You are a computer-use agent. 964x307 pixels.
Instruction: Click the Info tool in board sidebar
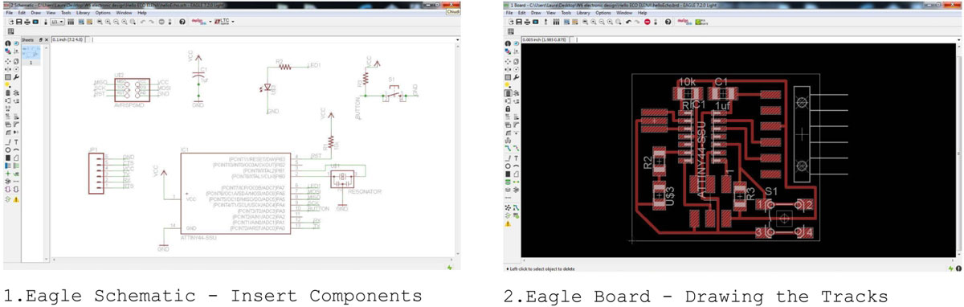tap(508, 43)
